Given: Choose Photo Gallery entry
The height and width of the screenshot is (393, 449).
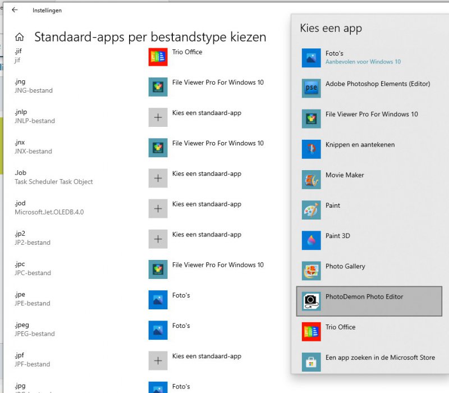Looking at the screenshot, I should pyautogui.click(x=369, y=271).
